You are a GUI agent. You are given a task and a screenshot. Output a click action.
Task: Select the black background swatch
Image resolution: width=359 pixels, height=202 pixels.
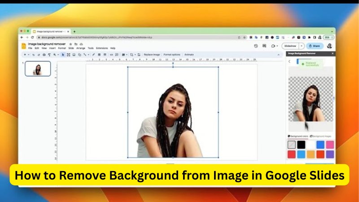pos(301,145)
